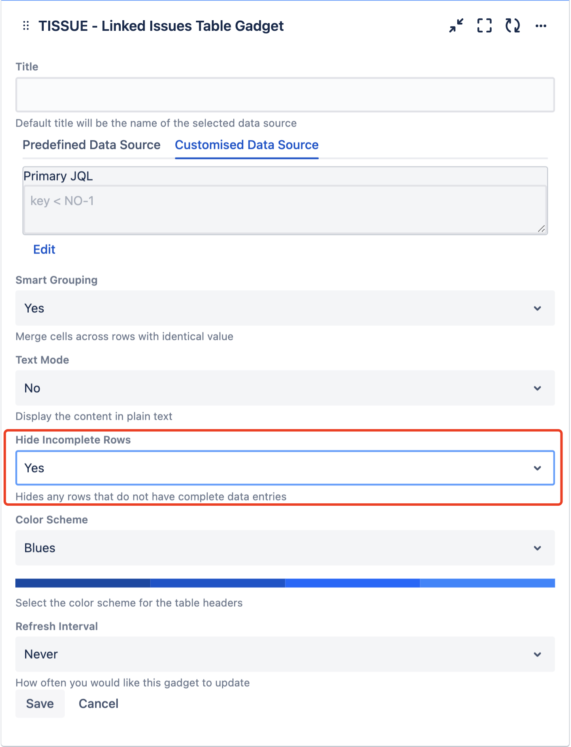
Task: Click the Edit link under Primary JQL
Action: 44,249
